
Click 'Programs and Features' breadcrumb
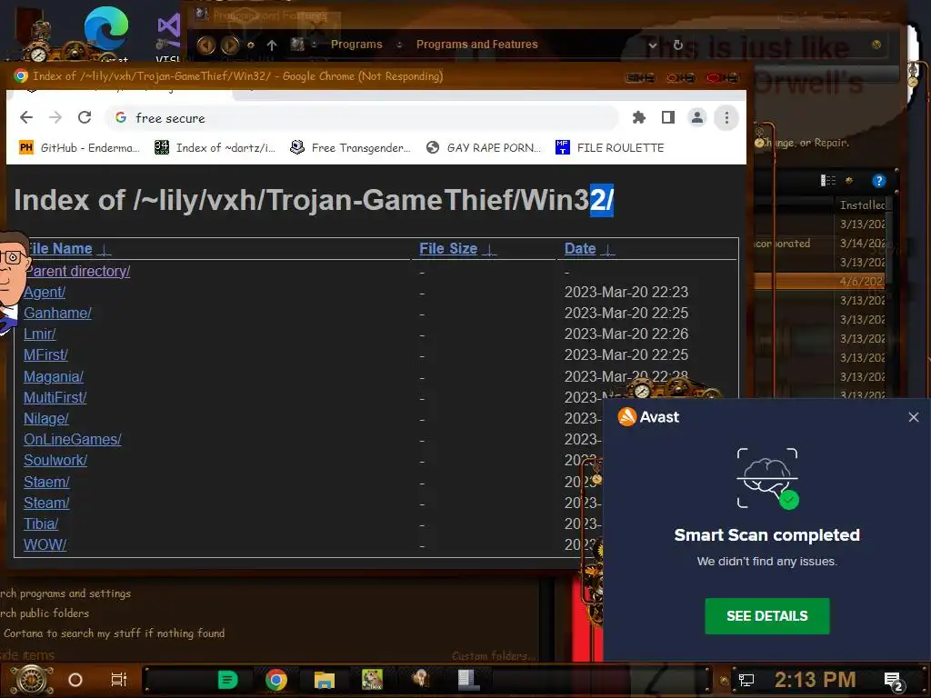[476, 45]
